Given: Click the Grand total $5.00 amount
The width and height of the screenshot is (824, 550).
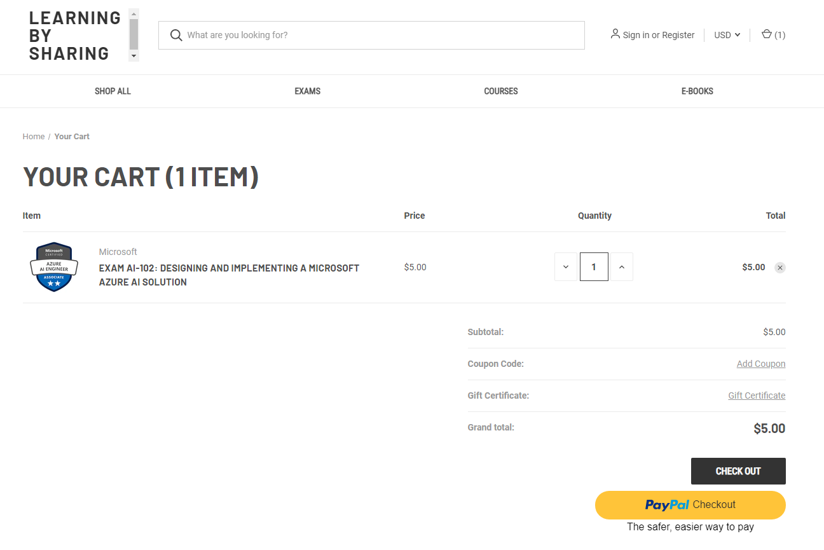Looking at the screenshot, I should coord(769,429).
